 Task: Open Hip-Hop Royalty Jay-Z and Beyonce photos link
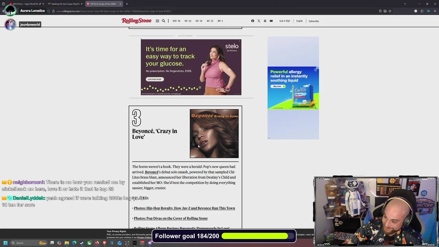pos(185,208)
